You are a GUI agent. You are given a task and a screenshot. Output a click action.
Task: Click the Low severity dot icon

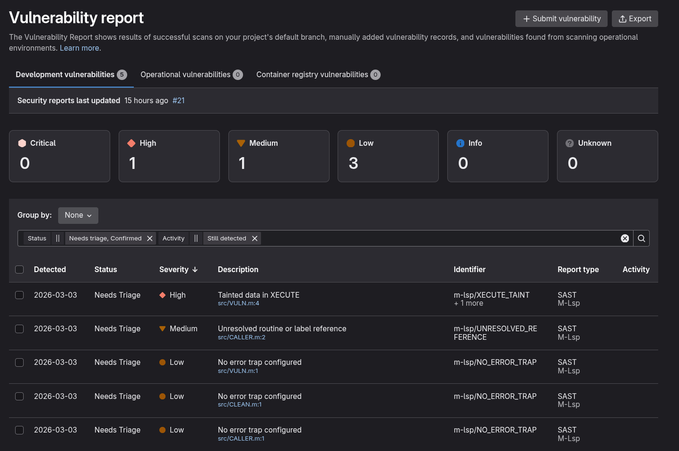click(x=350, y=143)
